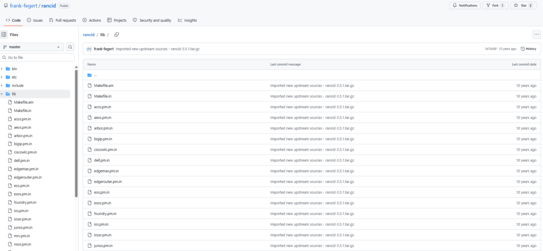Open mrv.pm.in in sidebar tree

coord(22,236)
